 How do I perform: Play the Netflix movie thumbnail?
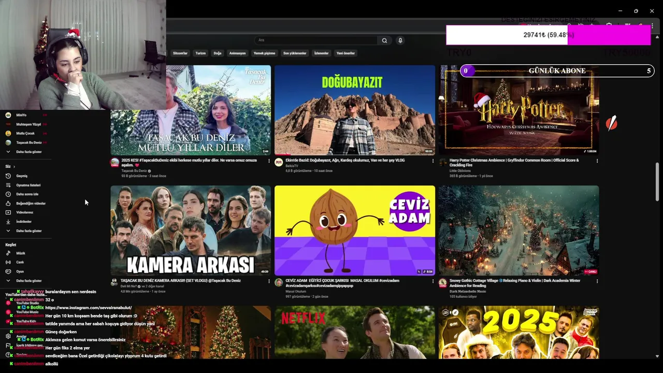click(x=355, y=332)
